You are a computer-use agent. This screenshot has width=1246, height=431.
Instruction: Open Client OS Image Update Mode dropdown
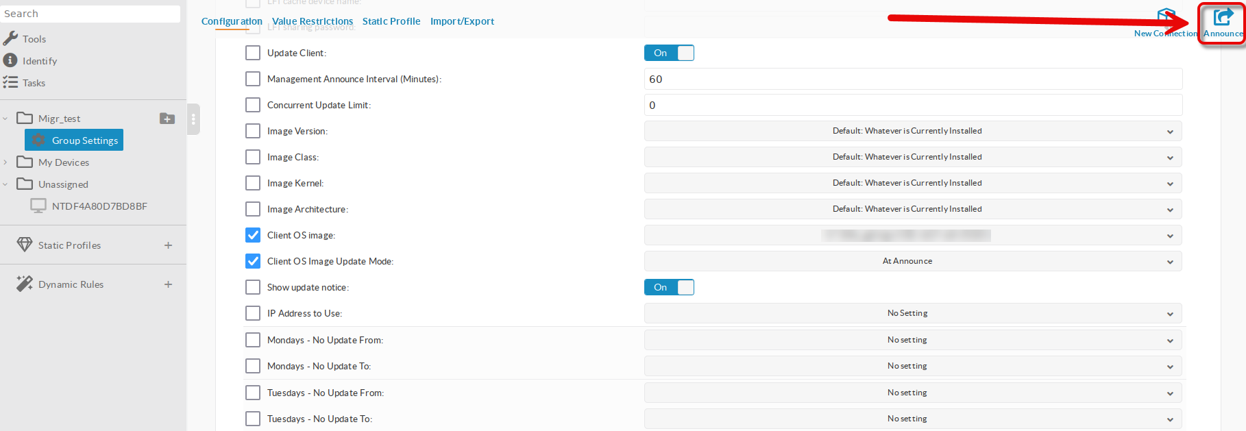pos(912,261)
